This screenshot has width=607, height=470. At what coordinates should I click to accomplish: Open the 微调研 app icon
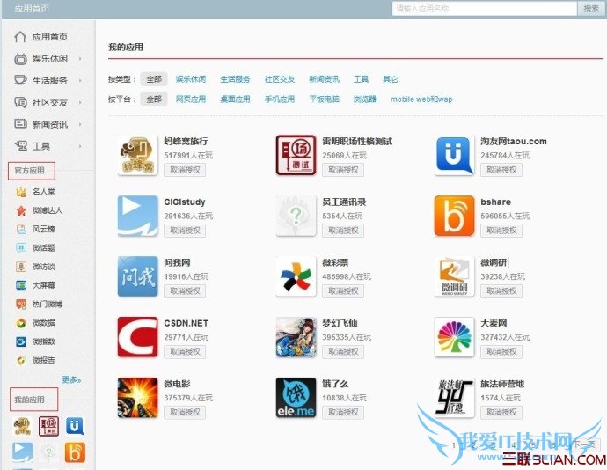click(455, 276)
